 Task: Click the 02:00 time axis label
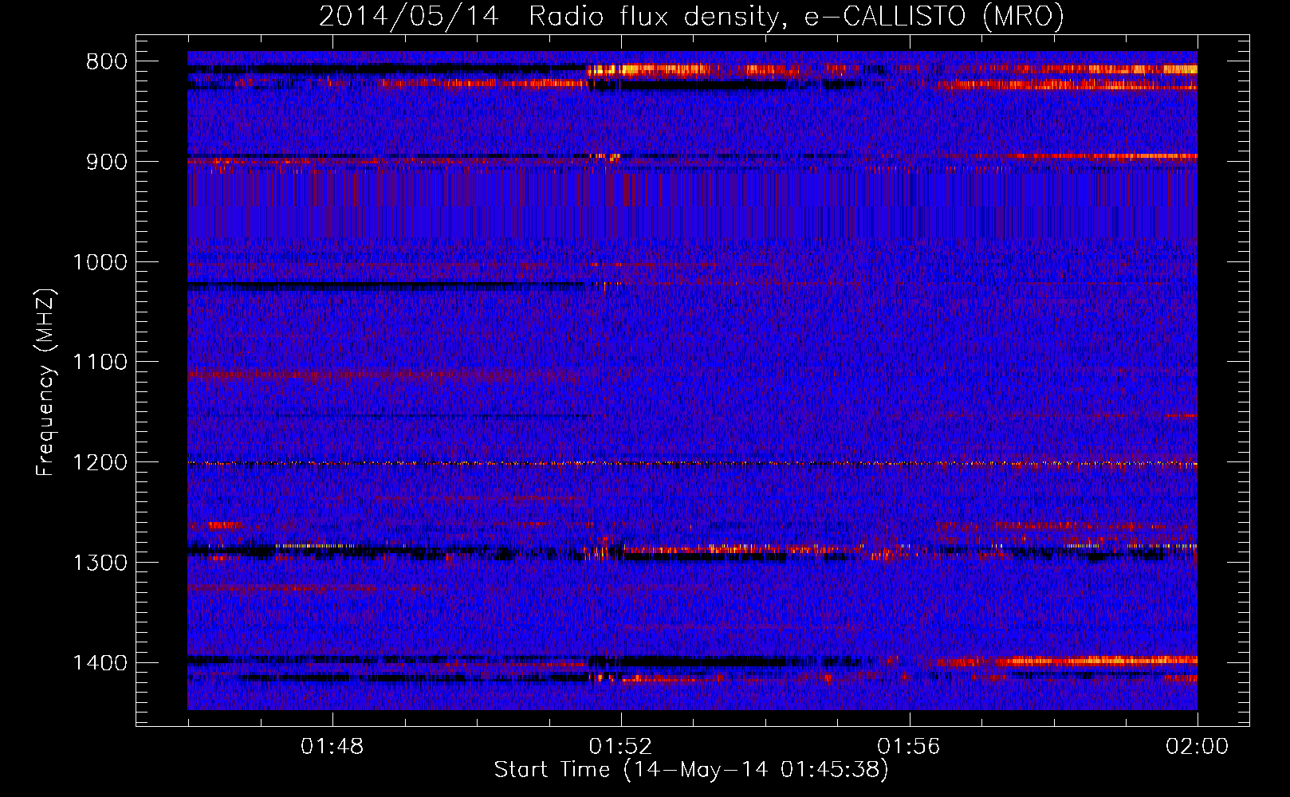coord(1198,747)
